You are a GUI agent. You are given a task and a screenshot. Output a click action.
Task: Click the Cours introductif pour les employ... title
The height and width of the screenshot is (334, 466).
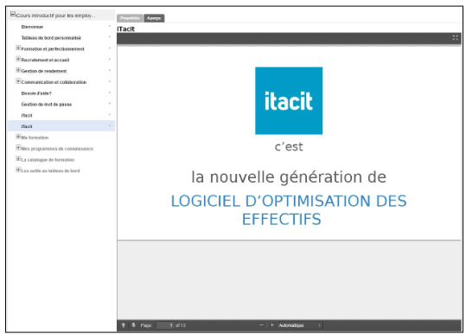(x=56, y=16)
